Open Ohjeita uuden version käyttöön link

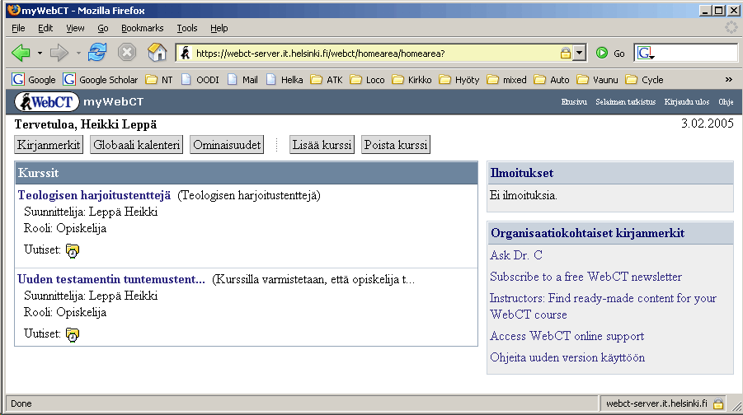tap(567, 357)
